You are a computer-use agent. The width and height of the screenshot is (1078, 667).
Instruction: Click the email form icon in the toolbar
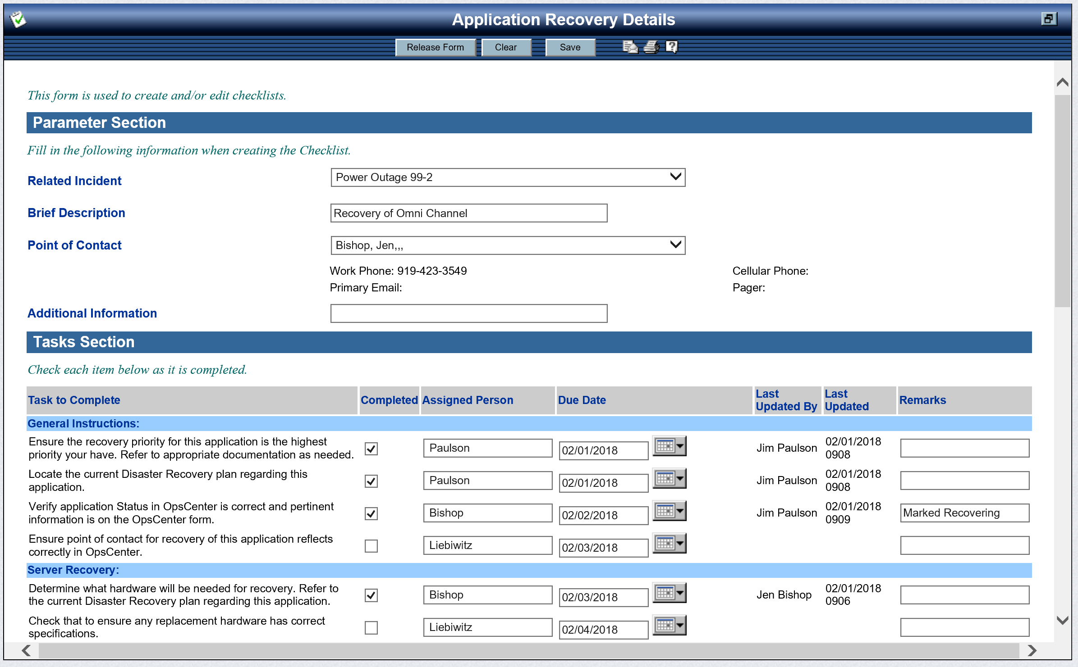(630, 47)
